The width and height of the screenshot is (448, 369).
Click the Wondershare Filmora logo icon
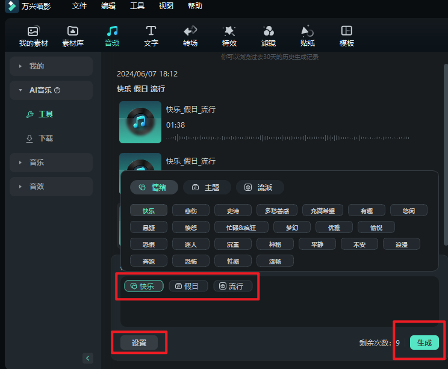coord(12,6)
